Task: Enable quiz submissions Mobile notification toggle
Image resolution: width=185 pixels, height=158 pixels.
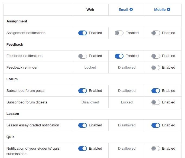Action: pos(156,149)
